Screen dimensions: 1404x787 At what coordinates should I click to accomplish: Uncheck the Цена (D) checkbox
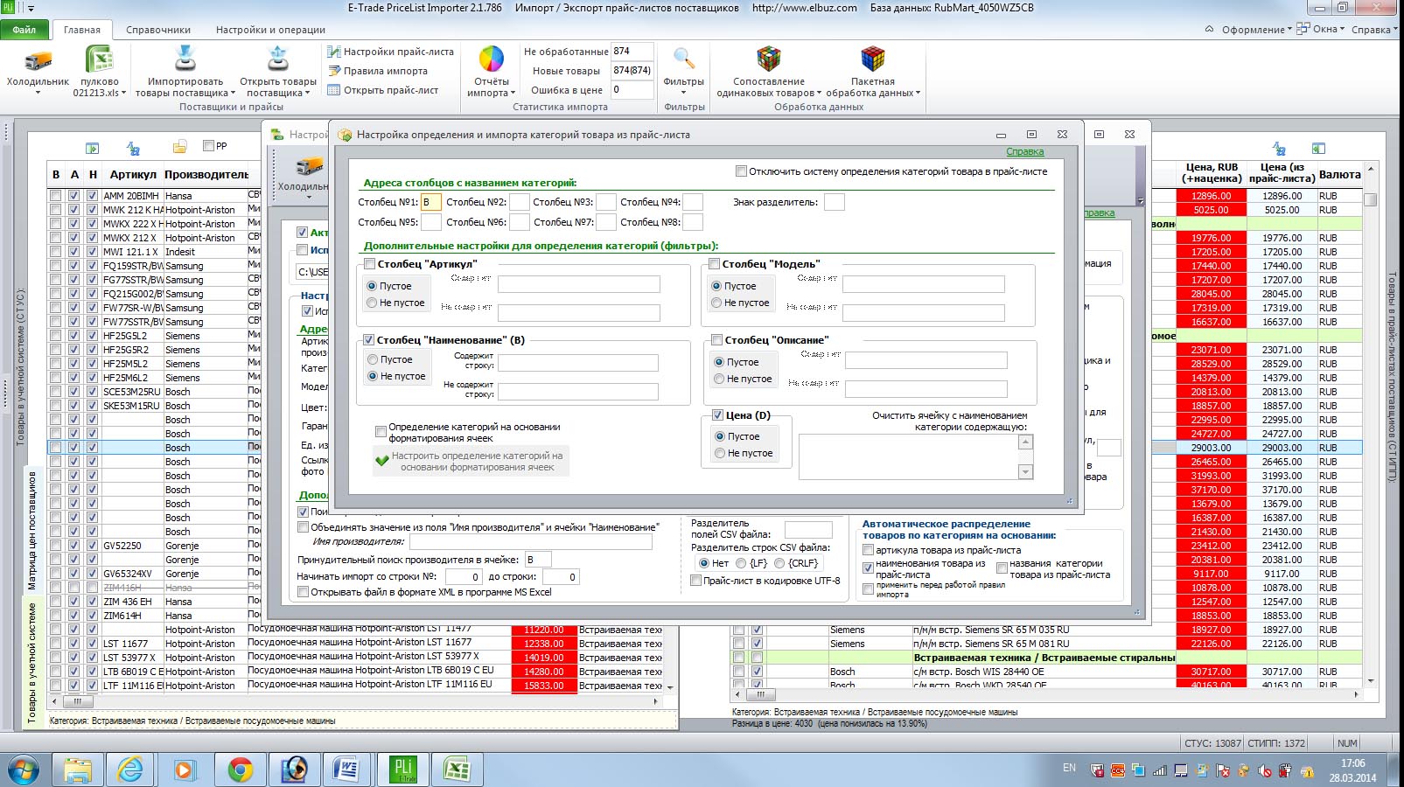pos(717,415)
